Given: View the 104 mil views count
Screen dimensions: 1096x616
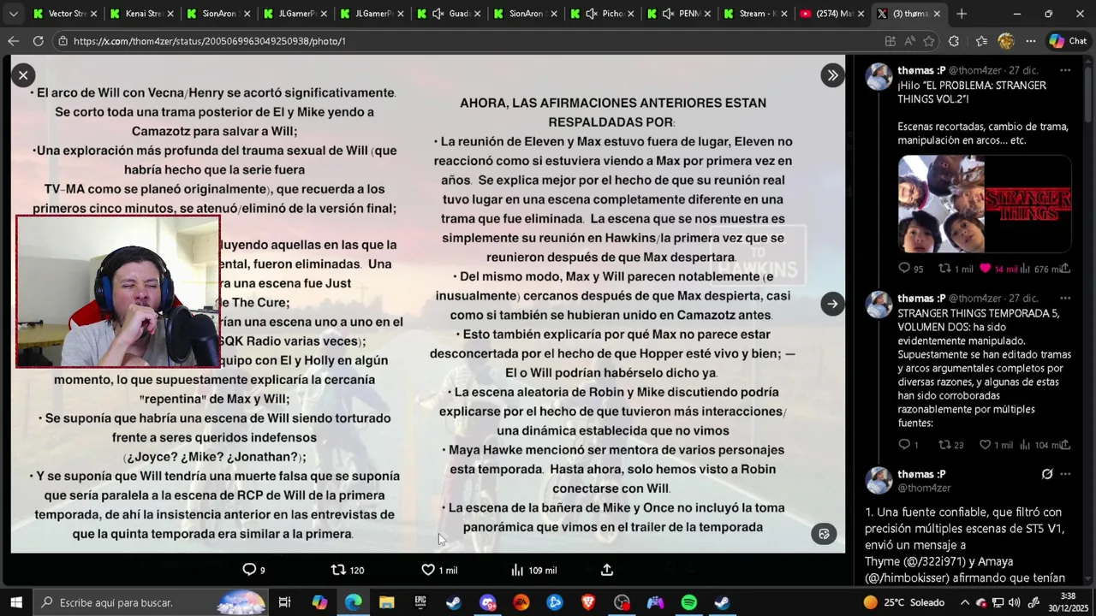Looking at the screenshot, I should [1040, 445].
